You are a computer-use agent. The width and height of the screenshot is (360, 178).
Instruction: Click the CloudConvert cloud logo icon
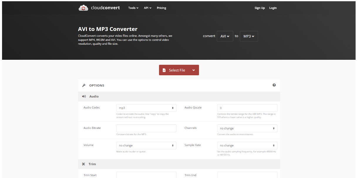(x=83, y=8)
